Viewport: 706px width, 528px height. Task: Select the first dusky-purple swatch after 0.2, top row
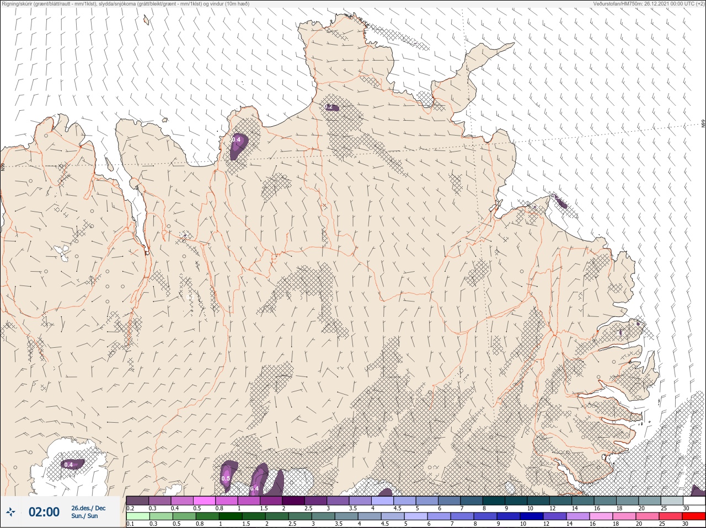click(x=137, y=500)
